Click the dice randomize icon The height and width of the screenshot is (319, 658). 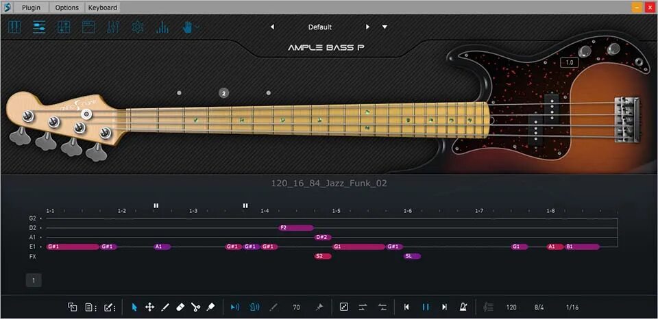[x=343, y=307]
